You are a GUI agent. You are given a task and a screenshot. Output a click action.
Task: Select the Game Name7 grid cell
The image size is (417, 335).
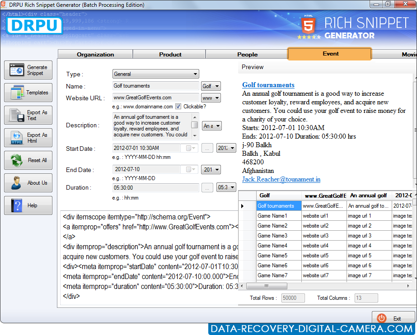(x=279, y=275)
